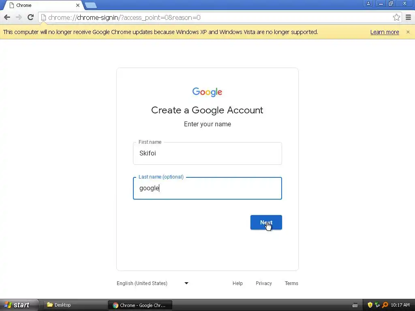Screen dimensions: 415x311
Task: Click the network connection tray icon
Action: click(x=377, y=305)
